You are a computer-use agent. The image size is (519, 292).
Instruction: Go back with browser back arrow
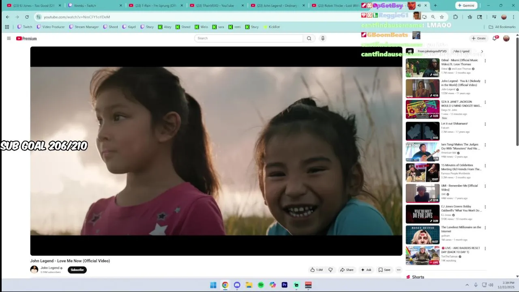tap(7, 17)
